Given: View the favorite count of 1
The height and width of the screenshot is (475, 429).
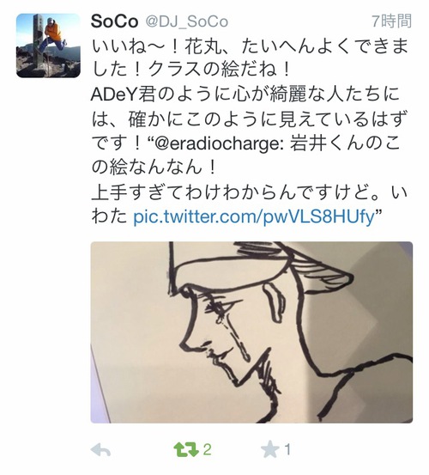Looking at the screenshot, I should 287,450.
